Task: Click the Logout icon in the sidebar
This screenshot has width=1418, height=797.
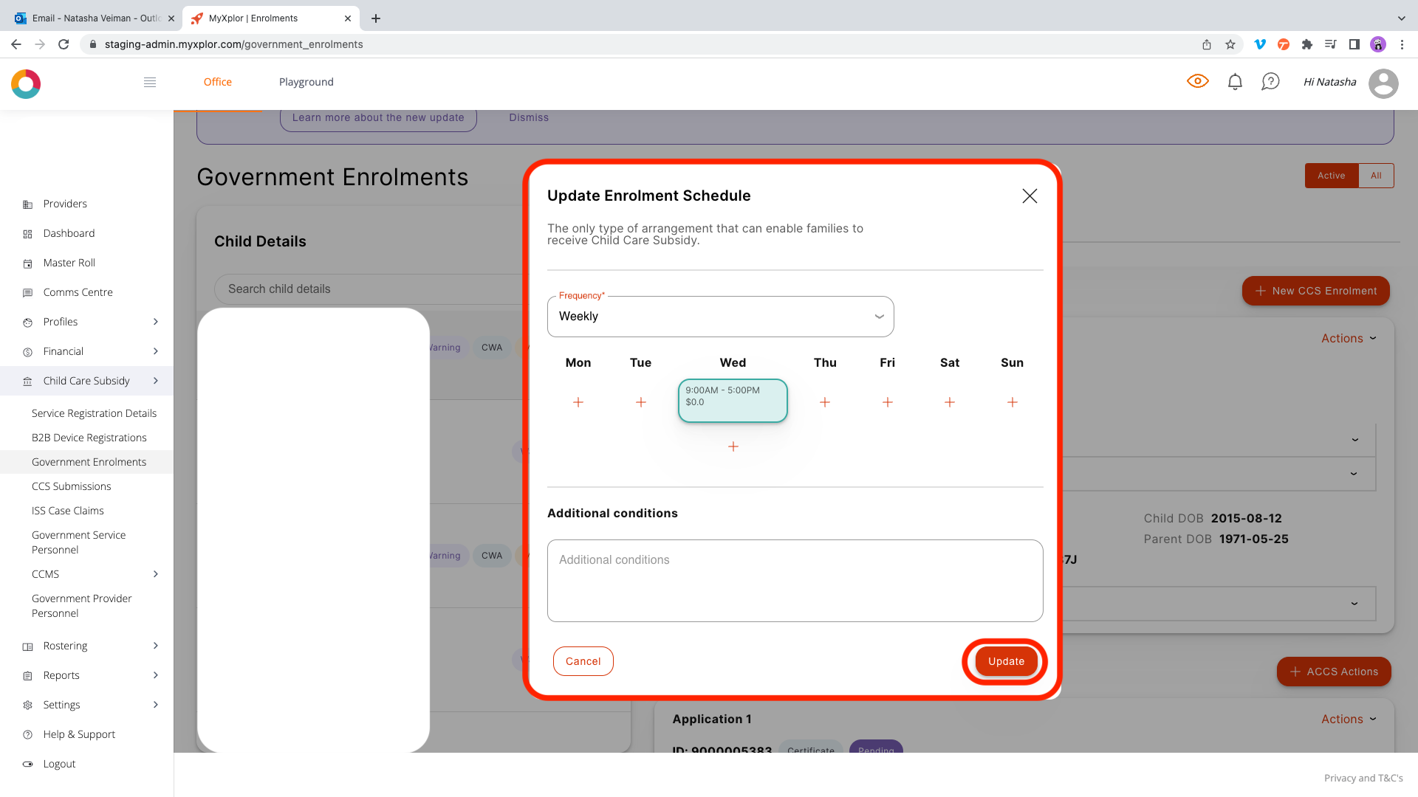Action: [x=27, y=764]
